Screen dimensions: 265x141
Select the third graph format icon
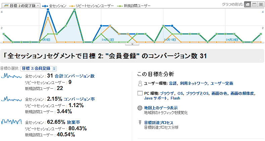coord(261,4)
